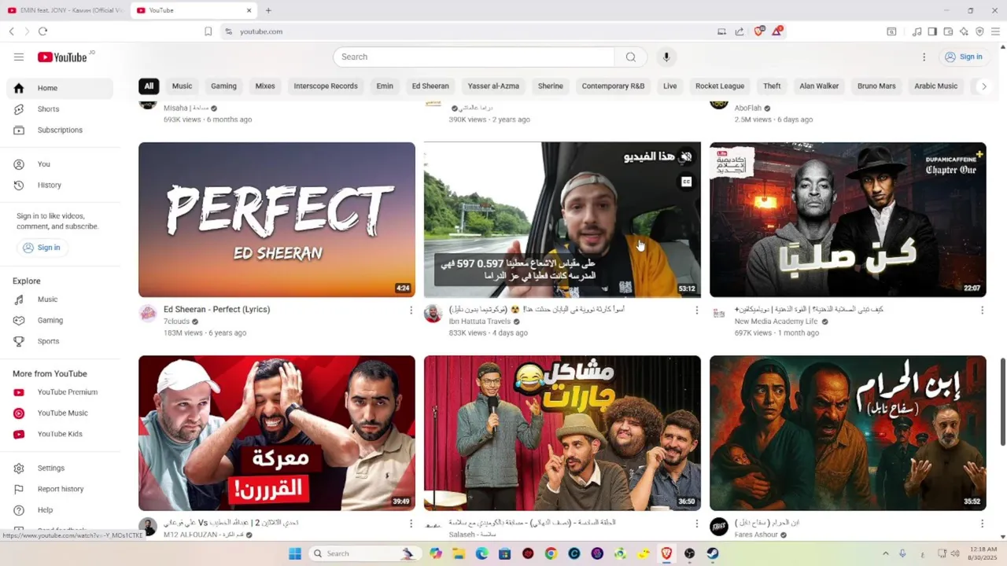Image resolution: width=1007 pixels, height=566 pixels.
Task: Open more options for Ibn Hattuta video
Action: [x=696, y=311]
